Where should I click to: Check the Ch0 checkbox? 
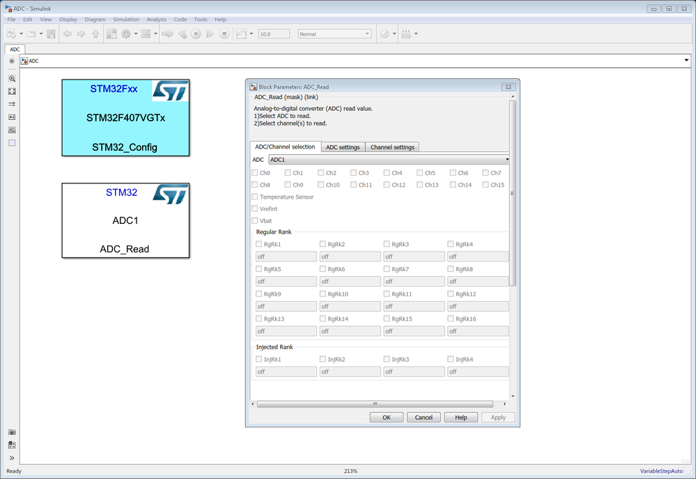[x=255, y=172]
